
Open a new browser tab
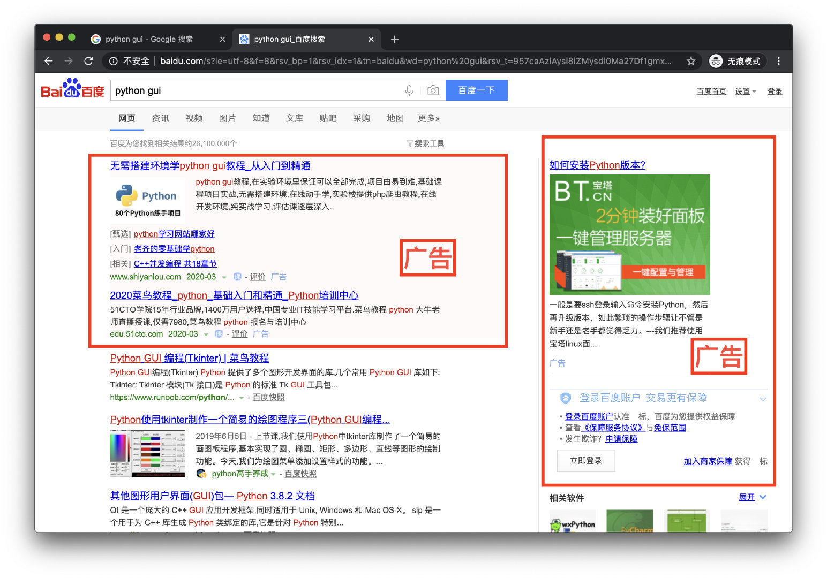point(395,39)
